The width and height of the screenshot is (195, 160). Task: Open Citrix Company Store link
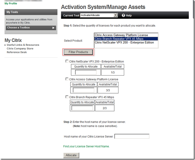click(20, 49)
